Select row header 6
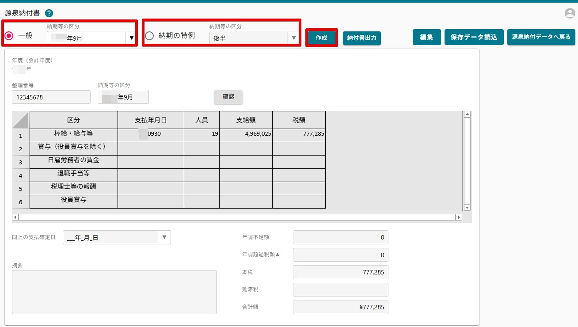 21,202
